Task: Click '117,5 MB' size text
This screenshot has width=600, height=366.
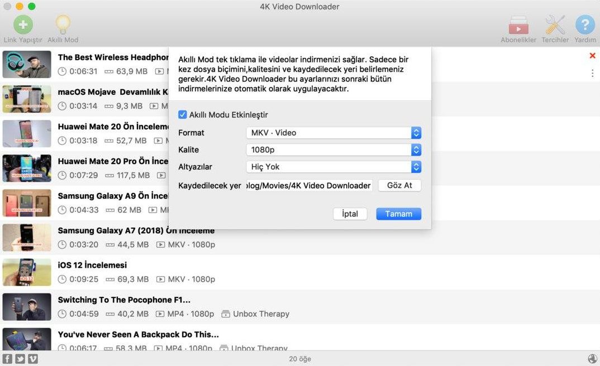Action: 133,175
